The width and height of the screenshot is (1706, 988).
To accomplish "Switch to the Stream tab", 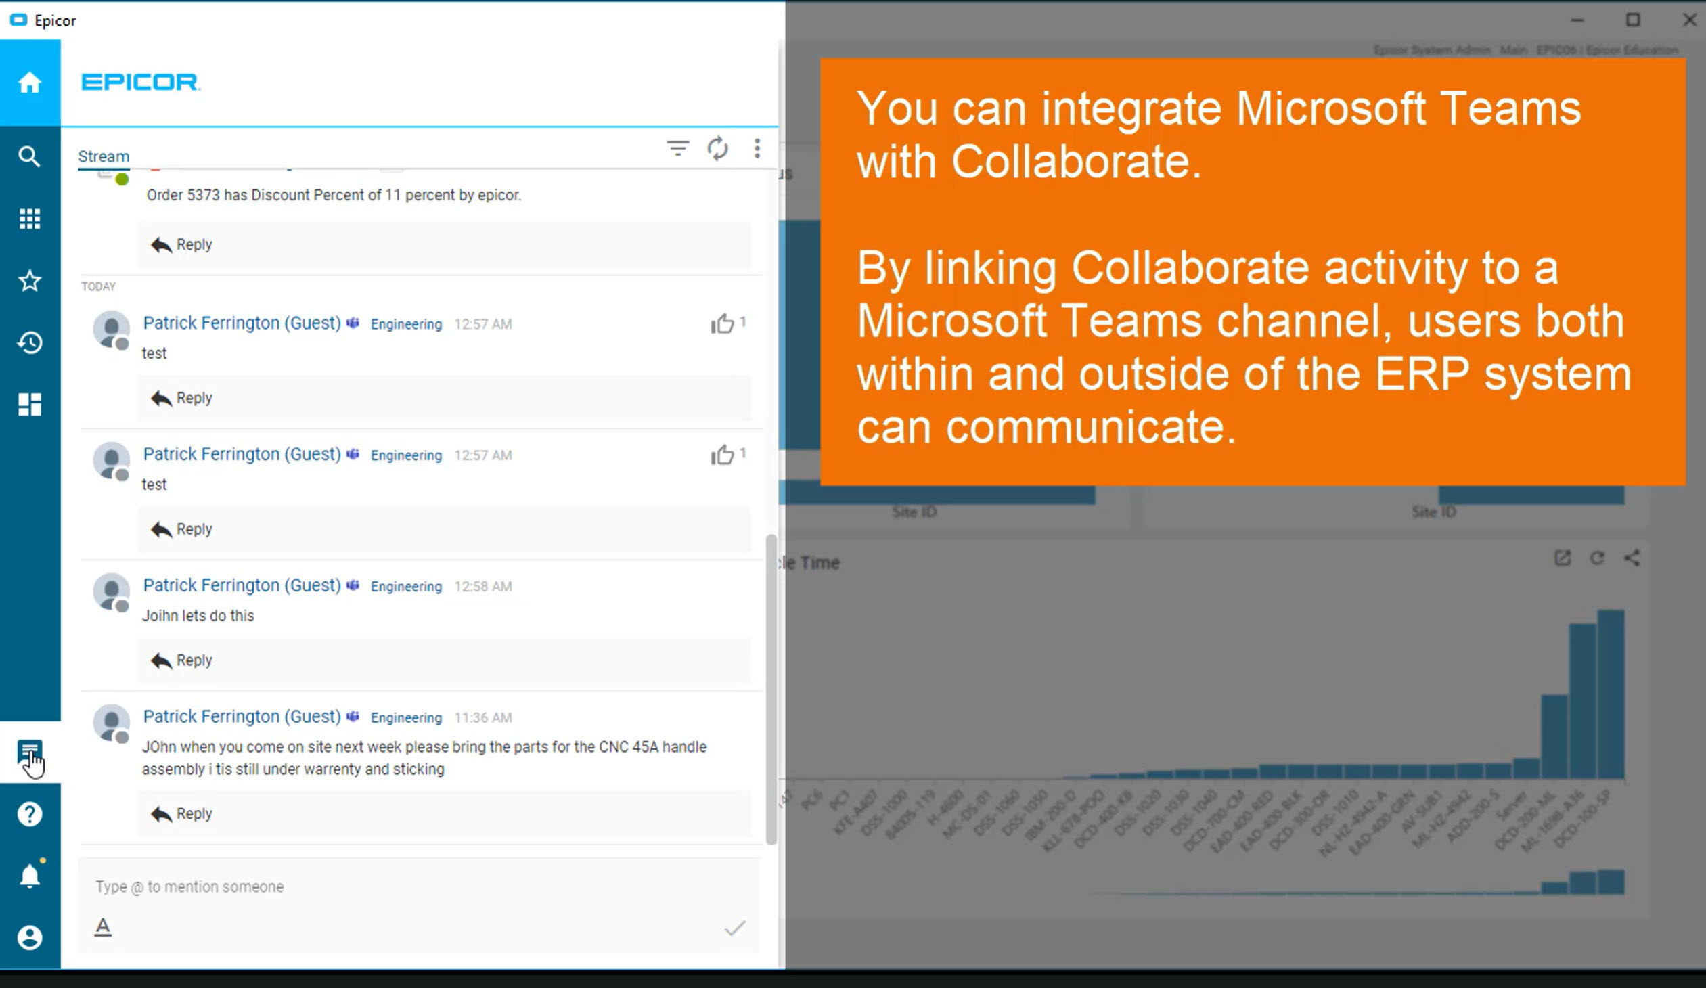I will (x=104, y=156).
